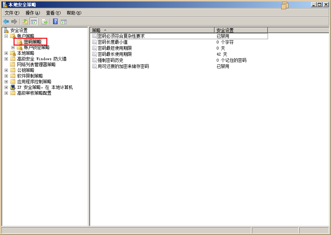Screen dimensions: 331x235
Task: Expand the 应用程序控制策略 tree node
Action: click(x=6, y=82)
